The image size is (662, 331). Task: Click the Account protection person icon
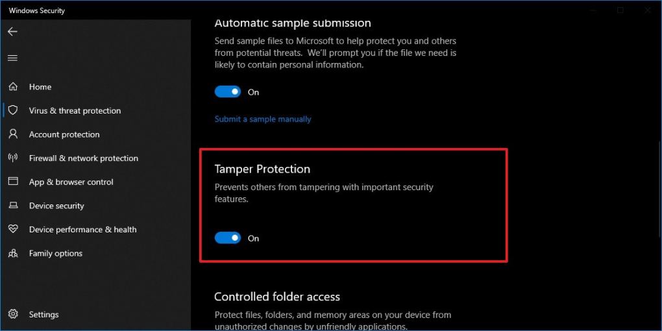[13, 134]
